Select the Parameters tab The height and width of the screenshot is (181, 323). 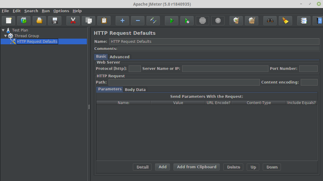pyautogui.click(x=110, y=89)
